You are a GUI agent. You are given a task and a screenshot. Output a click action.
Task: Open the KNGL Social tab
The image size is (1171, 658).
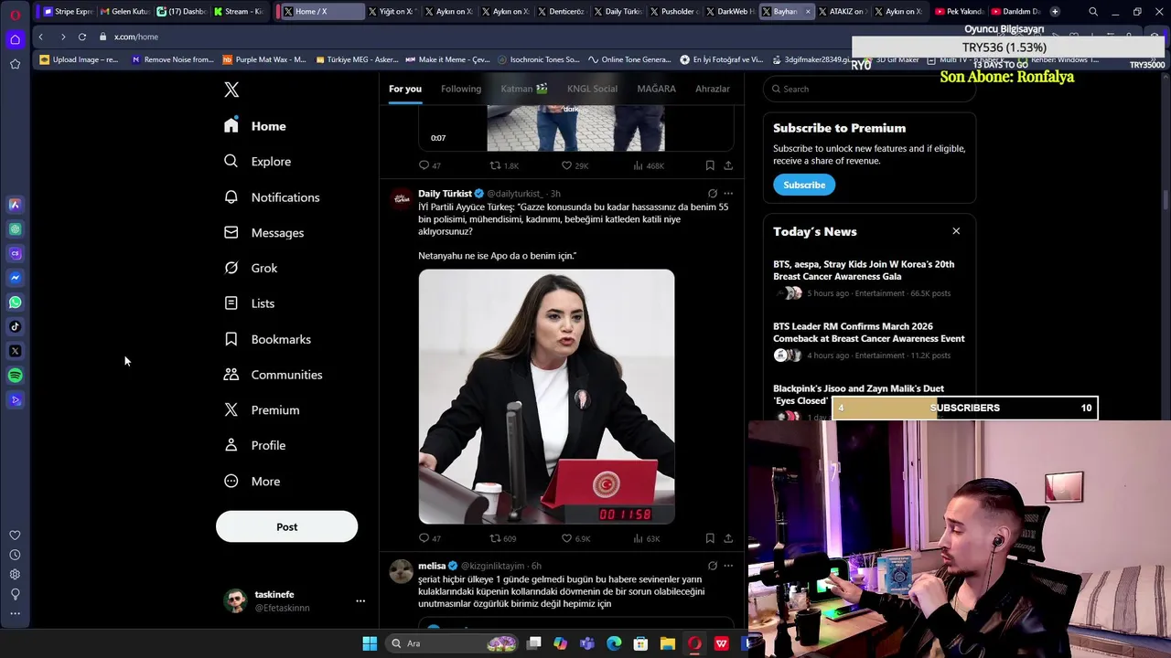click(x=592, y=89)
